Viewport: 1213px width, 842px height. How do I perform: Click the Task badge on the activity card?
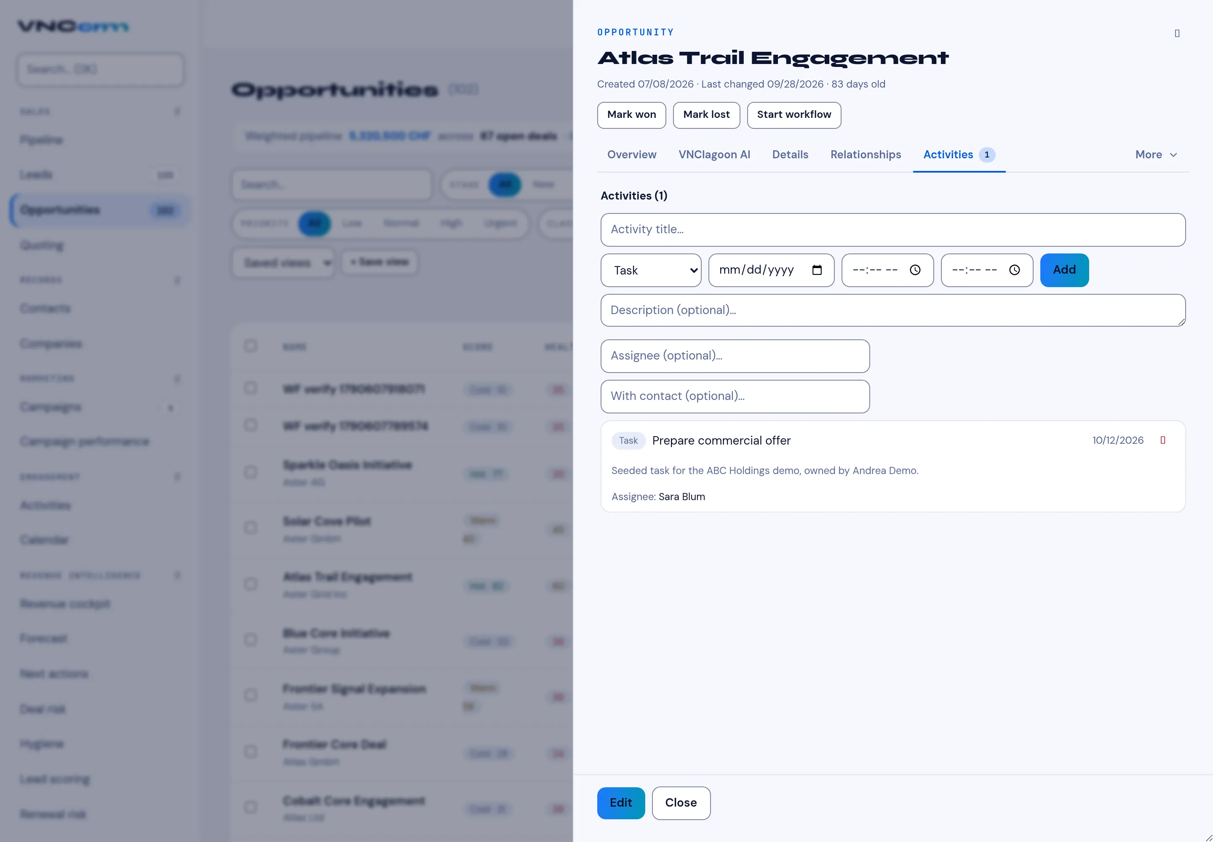point(628,440)
